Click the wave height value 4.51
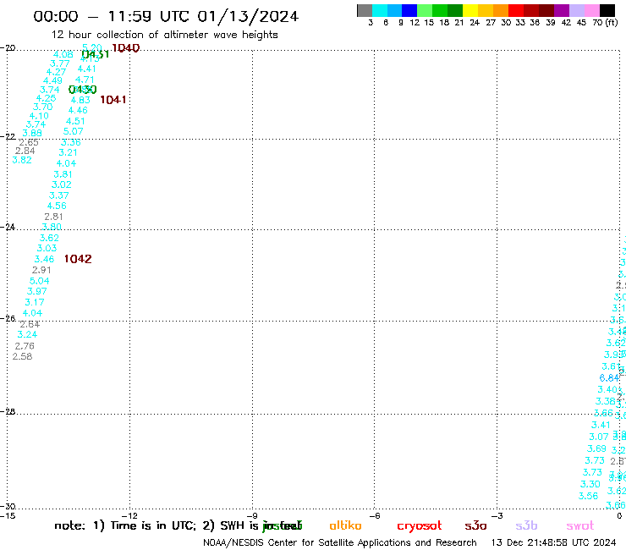Image resolution: width=626 pixels, height=550 pixels. coord(75,121)
